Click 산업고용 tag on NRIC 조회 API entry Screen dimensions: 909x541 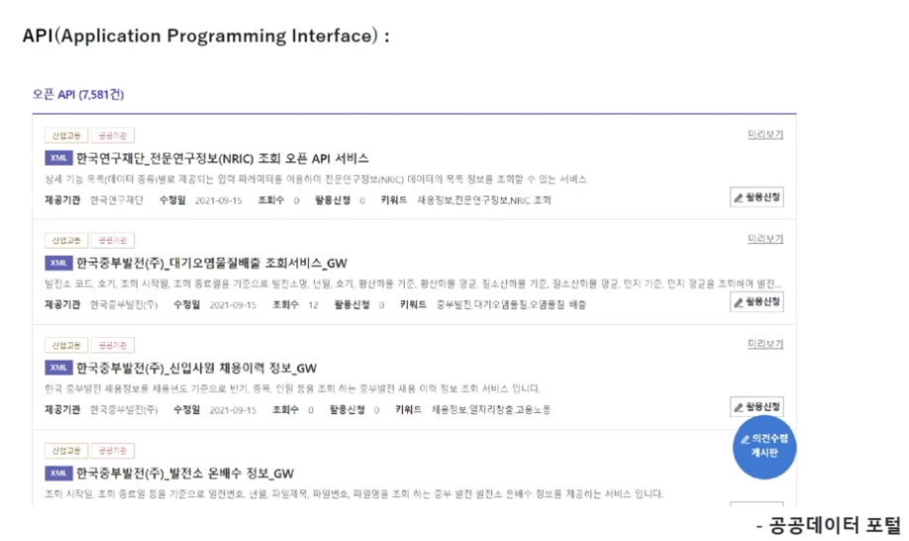[x=66, y=136]
